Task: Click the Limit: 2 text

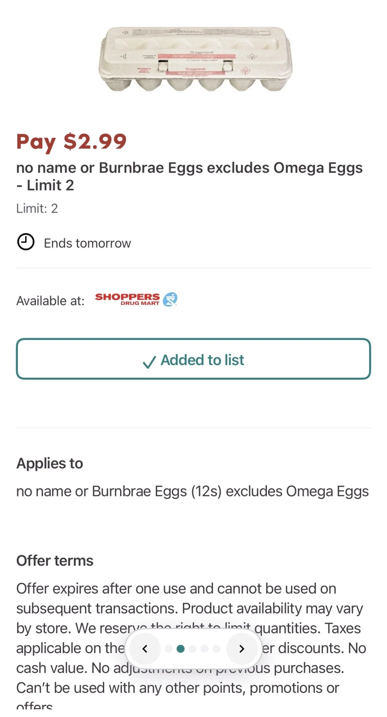Action: coord(37,208)
